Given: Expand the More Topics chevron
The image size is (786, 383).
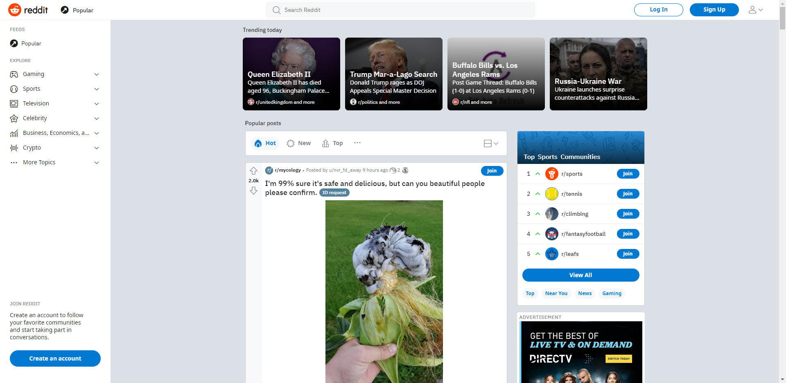Looking at the screenshot, I should click(x=97, y=163).
